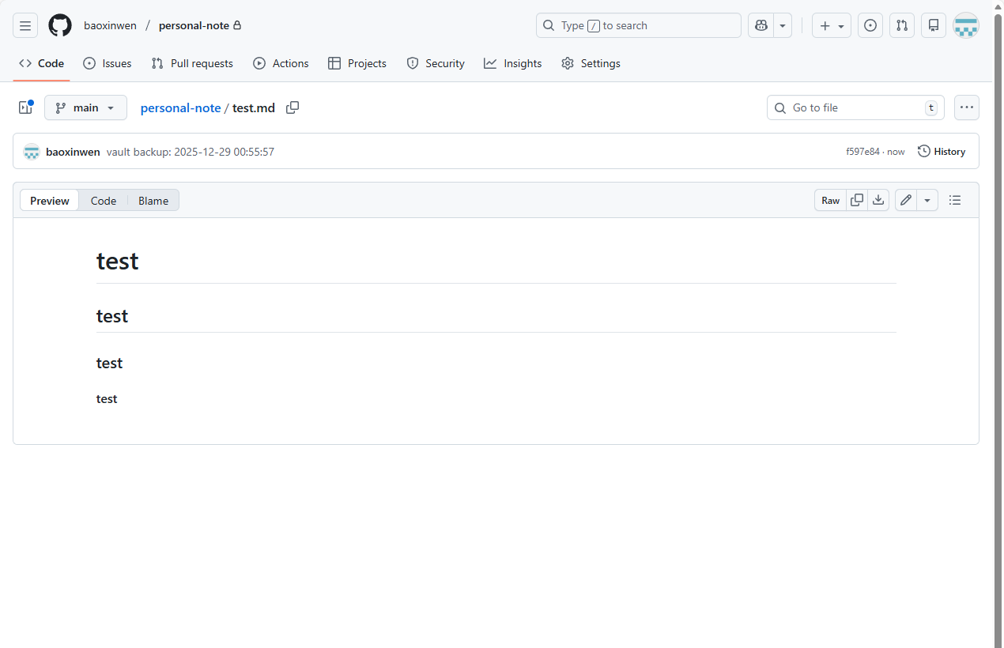Open the Actions tab
Image resolution: width=1004 pixels, height=648 pixels.
click(x=281, y=63)
